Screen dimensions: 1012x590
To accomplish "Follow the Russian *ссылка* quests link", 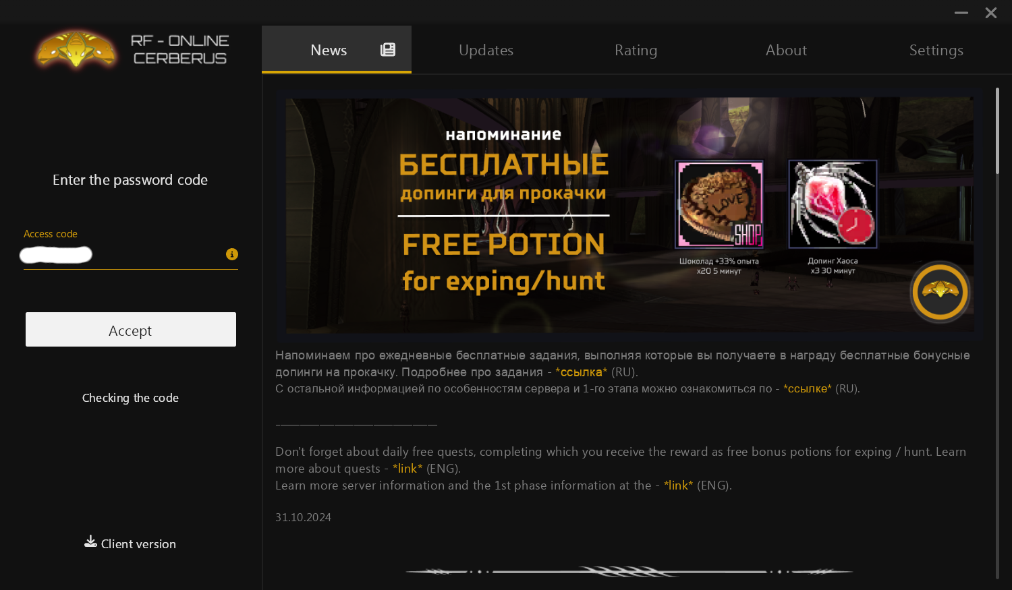I will pos(581,372).
